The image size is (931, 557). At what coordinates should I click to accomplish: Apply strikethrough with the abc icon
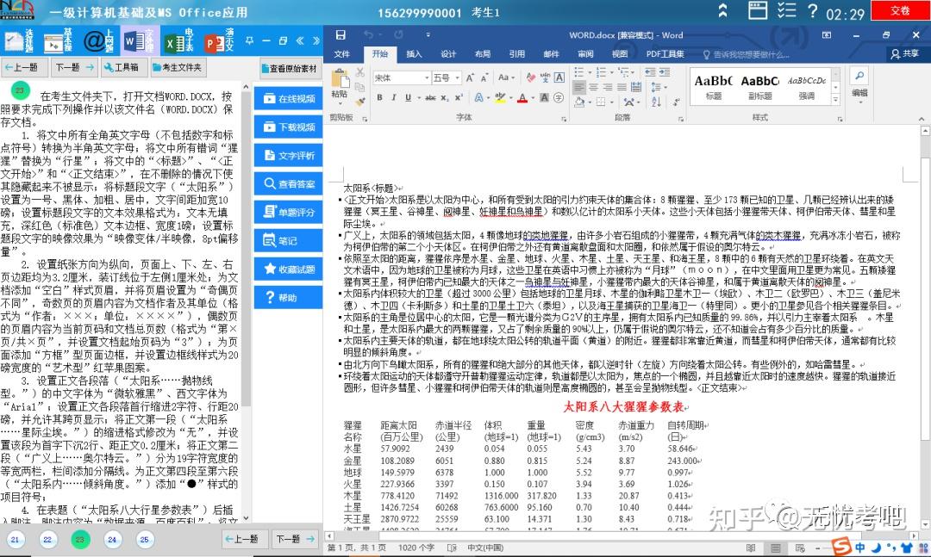(430, 98)
